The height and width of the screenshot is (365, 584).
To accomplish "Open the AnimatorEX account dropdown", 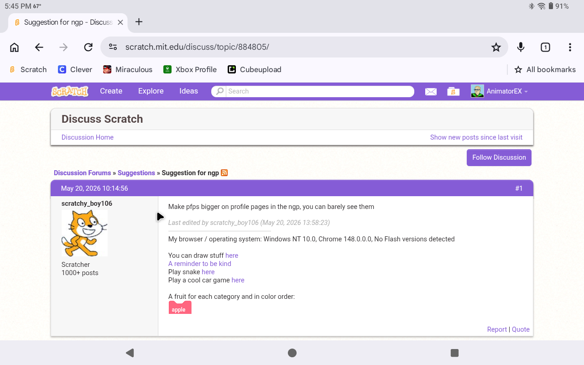I will (499, 91).
